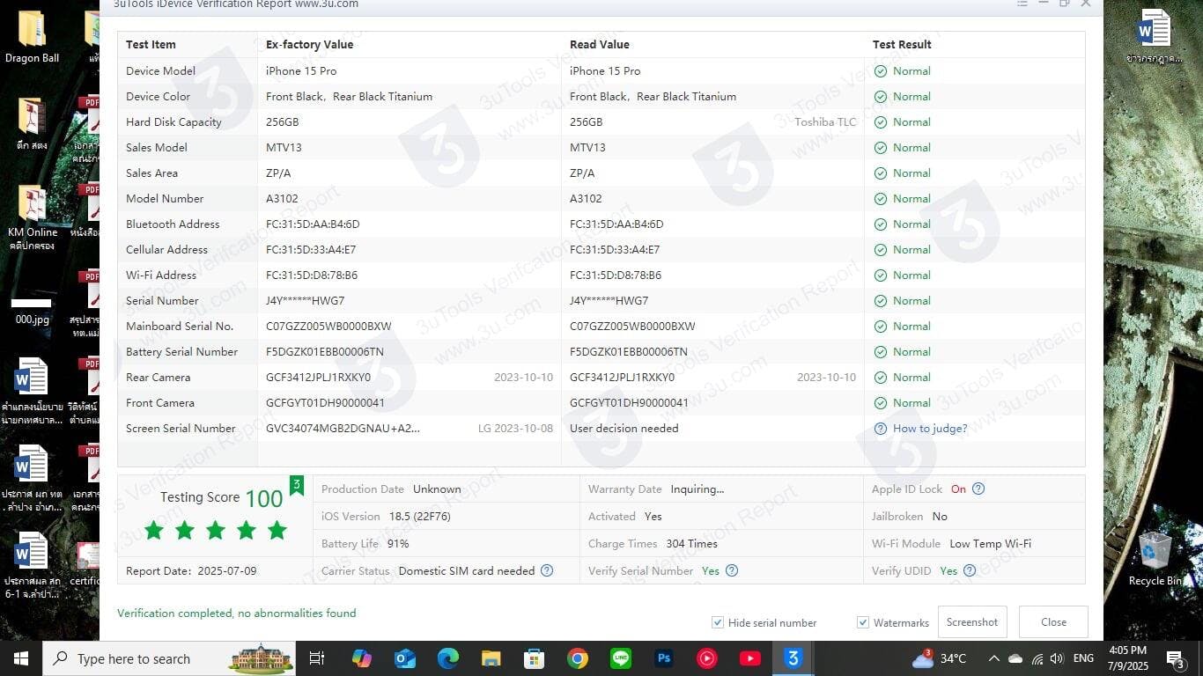Select the active 3uTools taskbar icon
Viewport: 1203px width, 676px height.
click(x=793, y=658)
